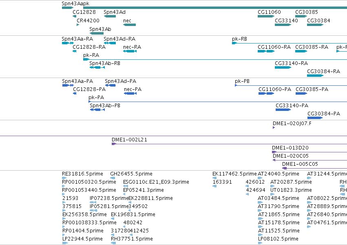Click the Spn43Ad-PA protein feature
The width and height of the screenshot is (347, 245).
tap(110, 85)
